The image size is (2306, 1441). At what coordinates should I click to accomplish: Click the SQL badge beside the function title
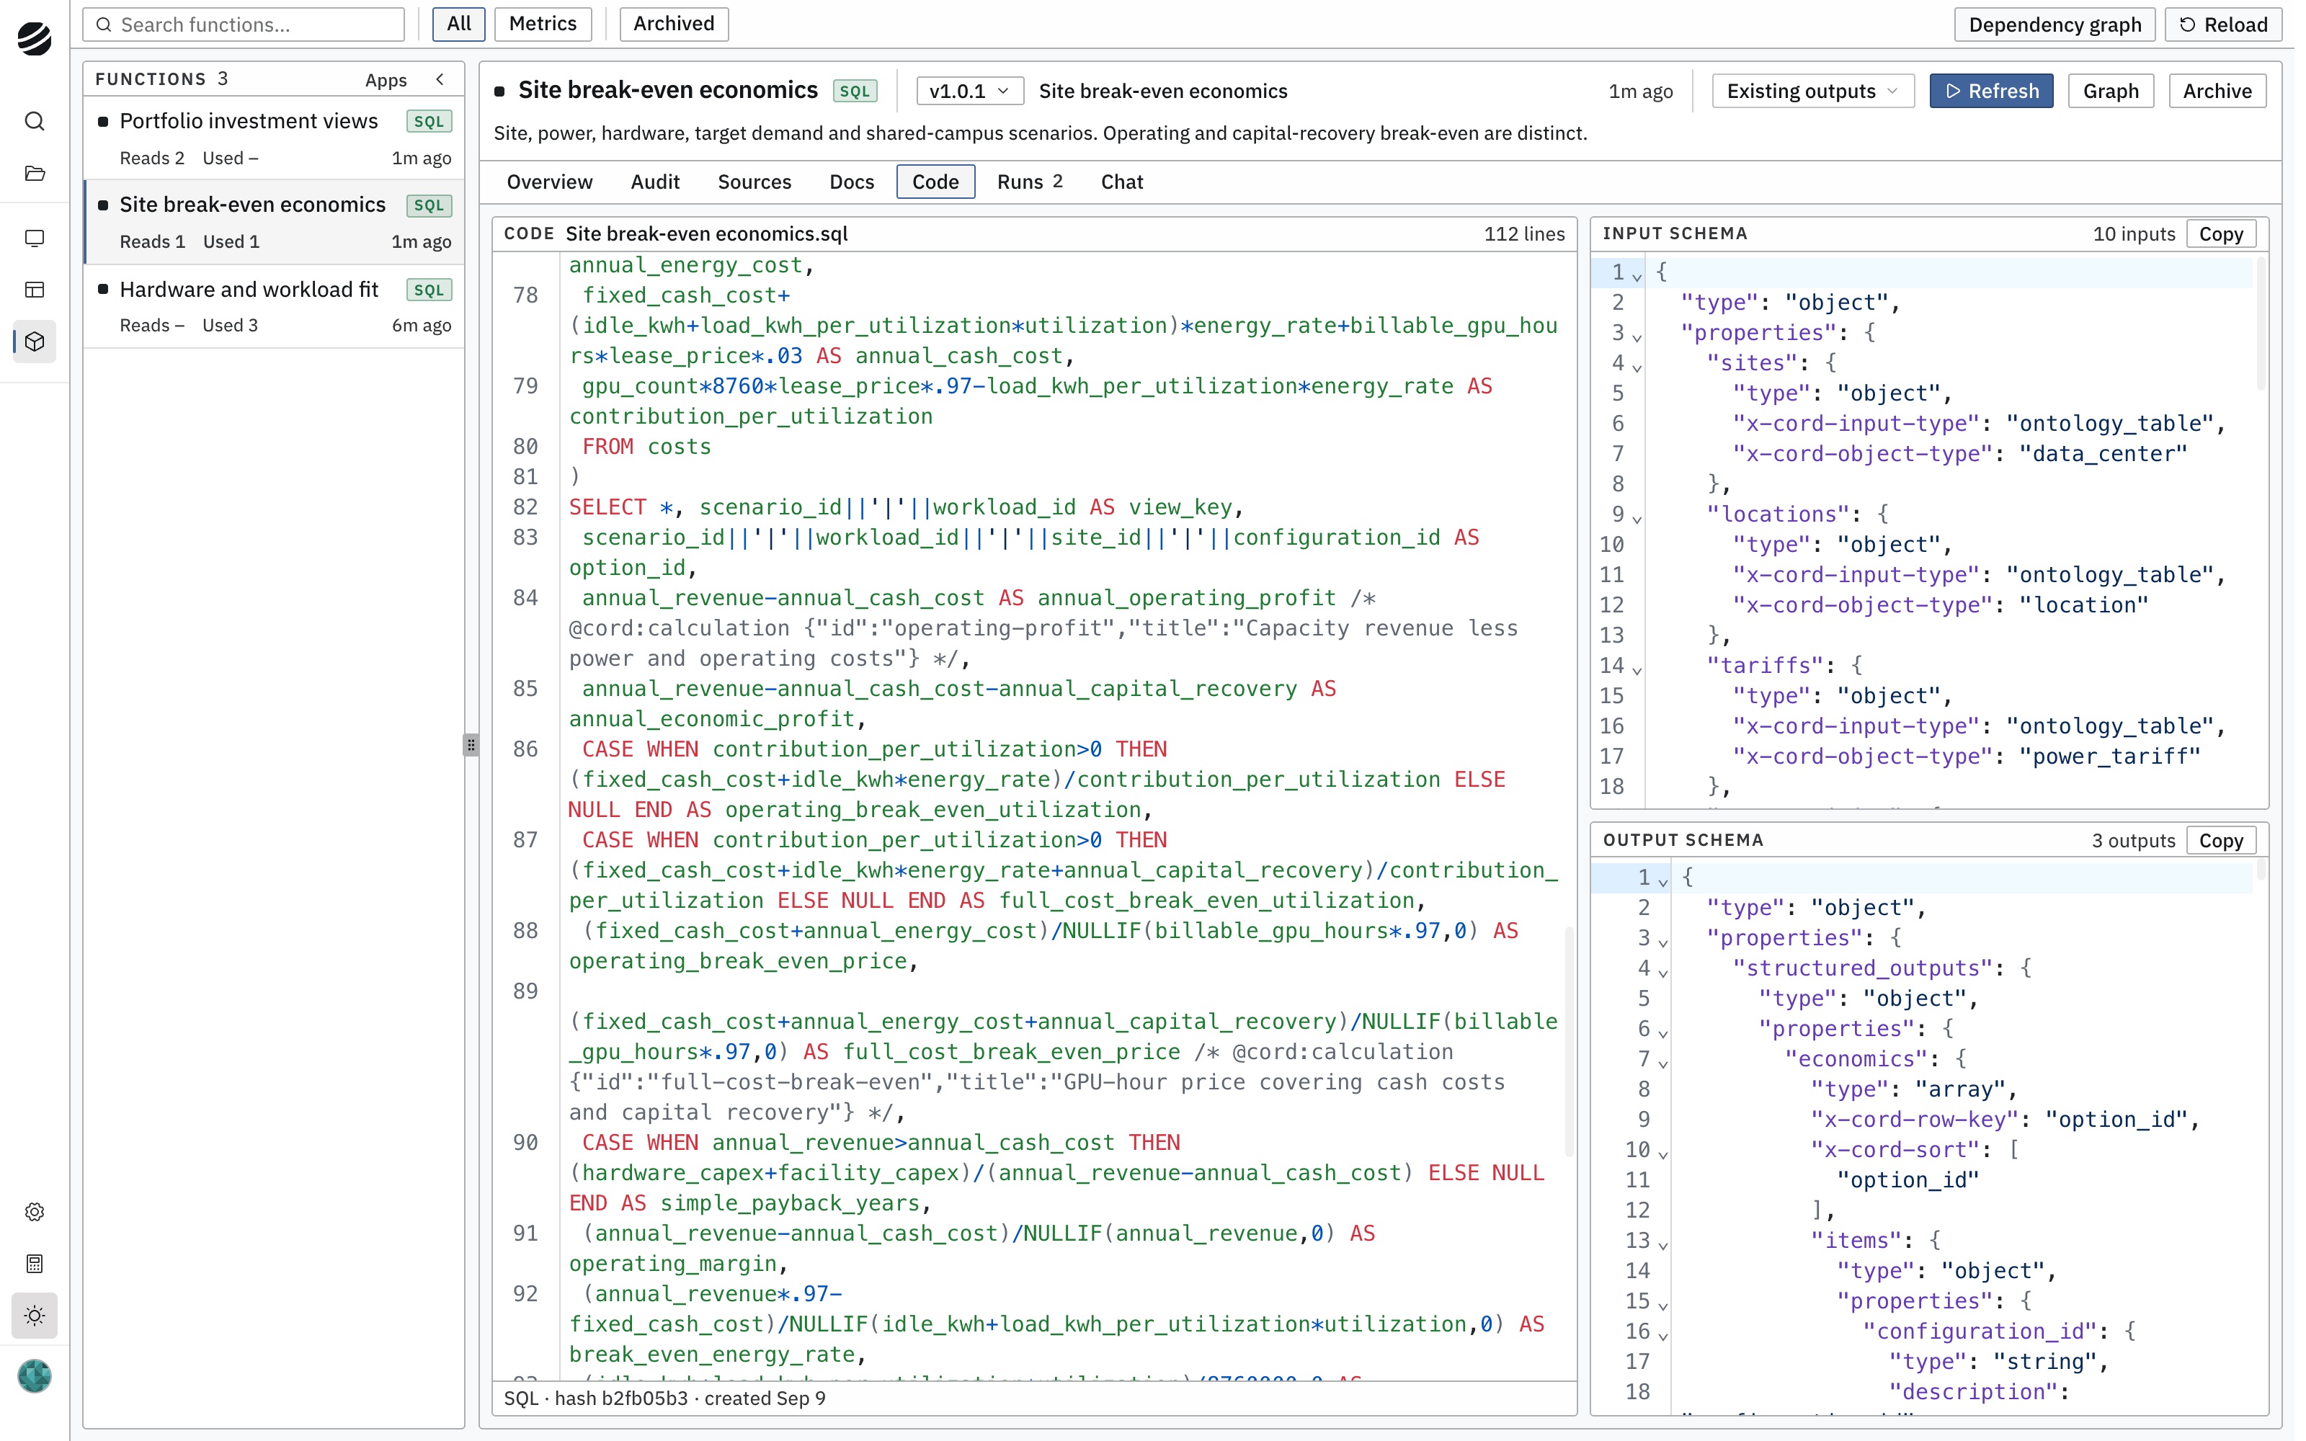pos(855,92)
